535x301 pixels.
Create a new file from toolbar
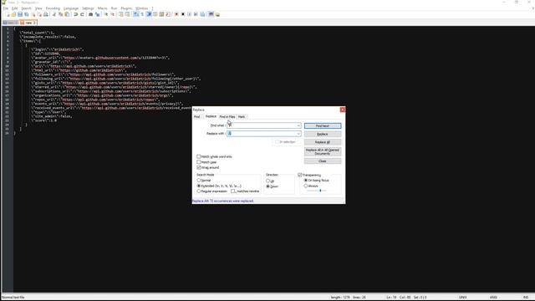tap(8, 14)
